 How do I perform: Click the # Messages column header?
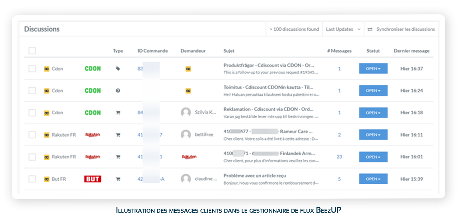pos(339,51)
